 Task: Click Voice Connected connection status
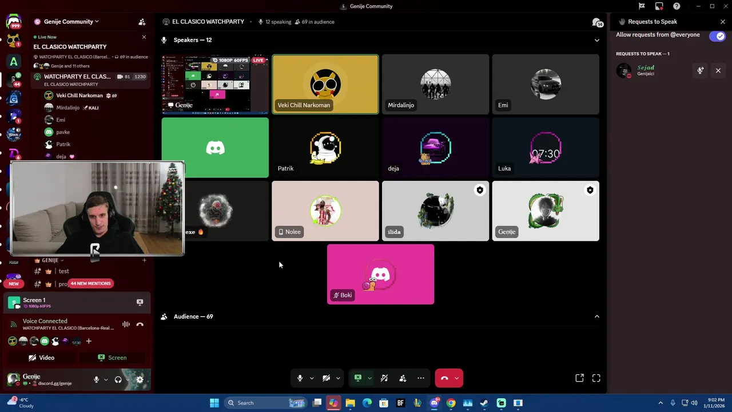point(45,321)
